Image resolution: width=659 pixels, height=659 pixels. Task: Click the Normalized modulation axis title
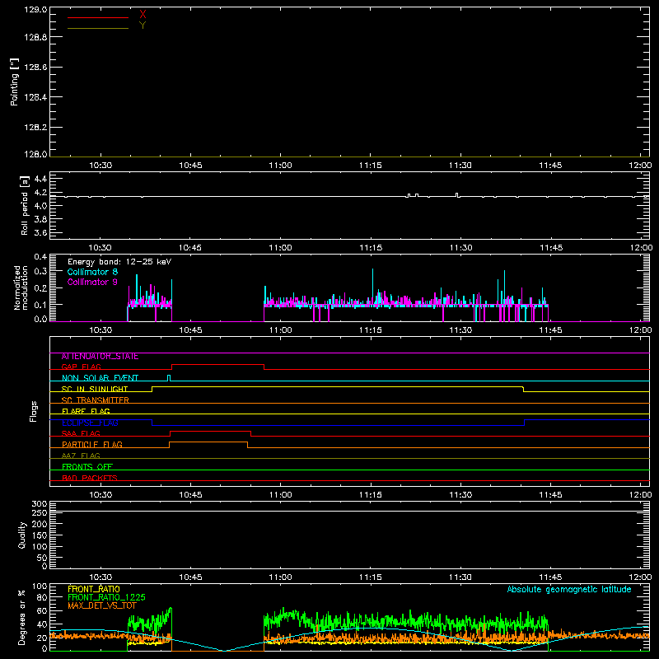point(21,287)
